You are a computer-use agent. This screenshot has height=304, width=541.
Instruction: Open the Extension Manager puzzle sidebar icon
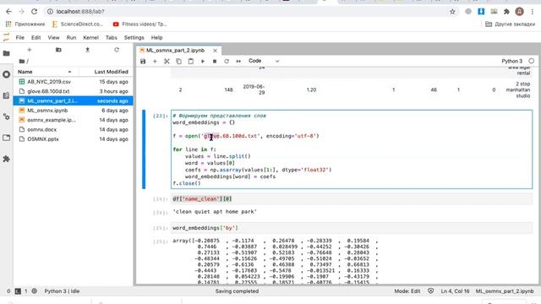coord(6,159)
